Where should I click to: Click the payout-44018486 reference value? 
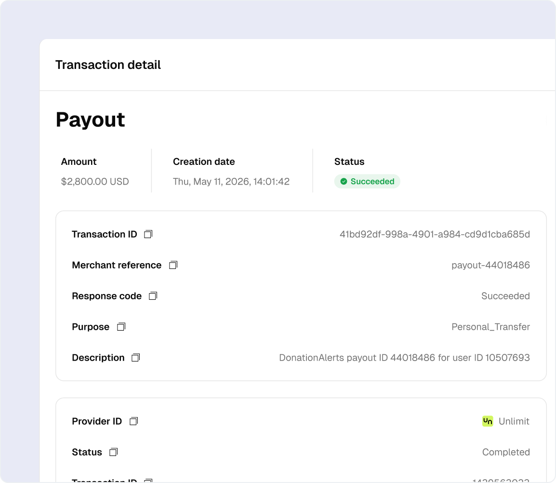(x=490, y=265)
